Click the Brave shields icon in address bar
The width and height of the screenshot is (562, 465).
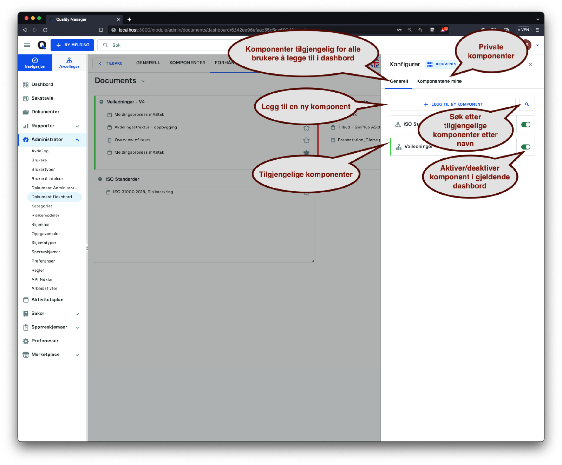[x=432, y=30]
